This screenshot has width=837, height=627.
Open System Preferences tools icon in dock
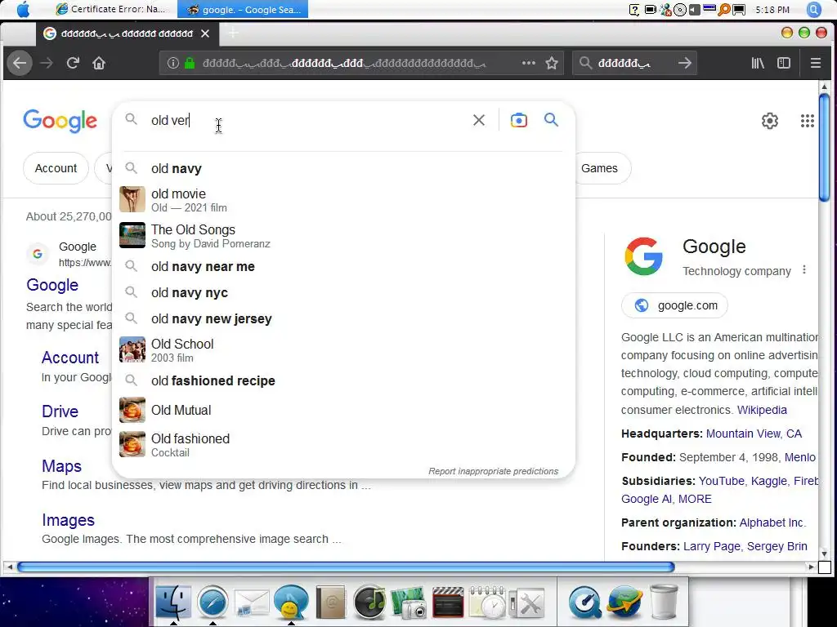pos(526,603)
